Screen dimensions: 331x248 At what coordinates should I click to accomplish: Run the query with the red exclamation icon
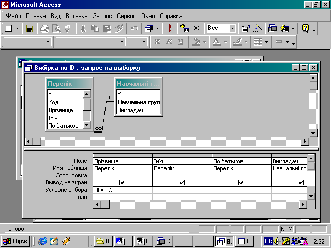point(170,28)
